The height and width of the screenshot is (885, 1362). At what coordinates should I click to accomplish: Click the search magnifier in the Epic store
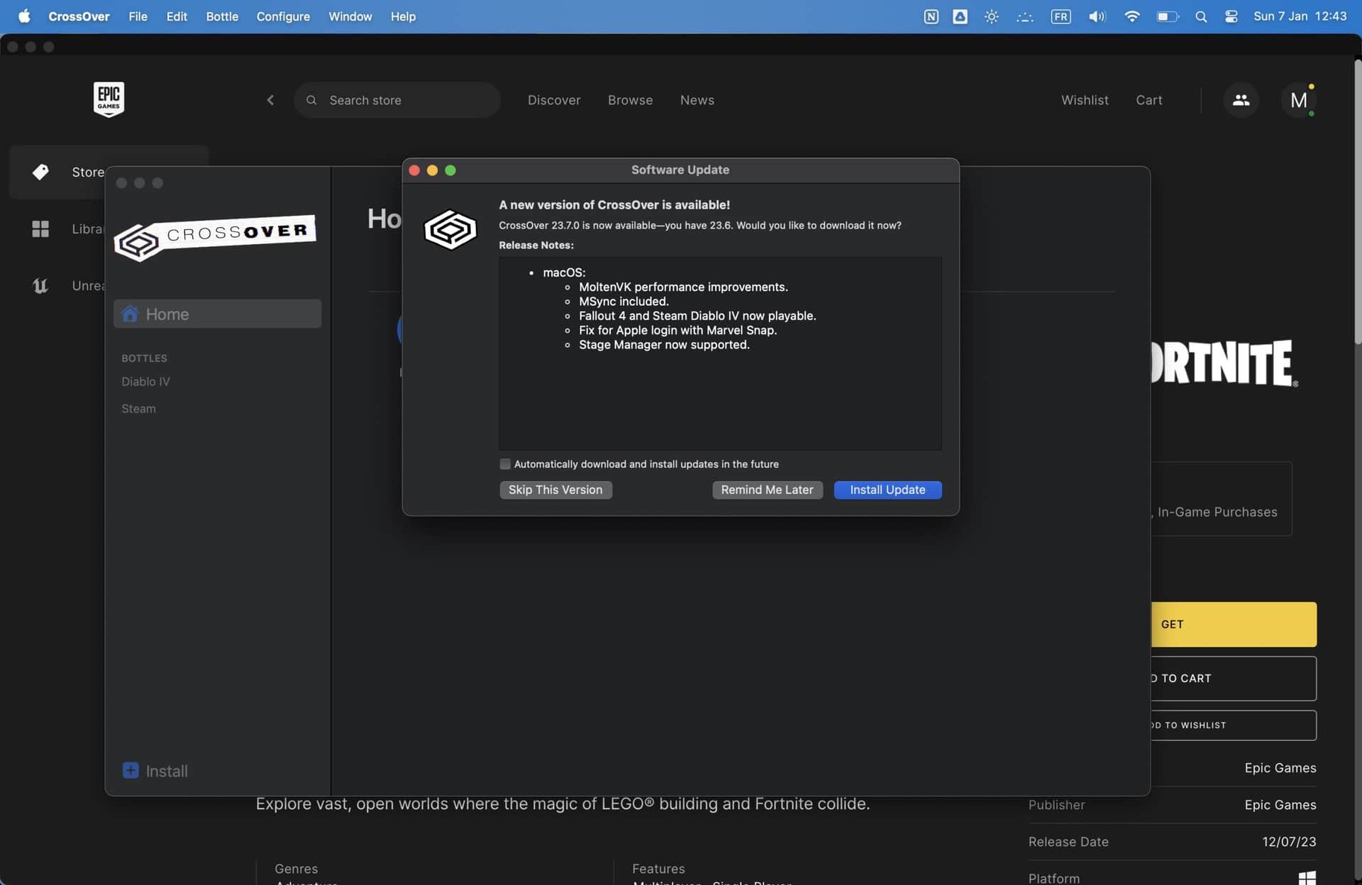tap(311, 100)
